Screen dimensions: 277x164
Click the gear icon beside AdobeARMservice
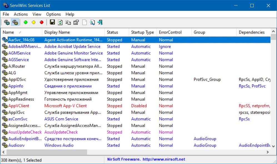5,46
